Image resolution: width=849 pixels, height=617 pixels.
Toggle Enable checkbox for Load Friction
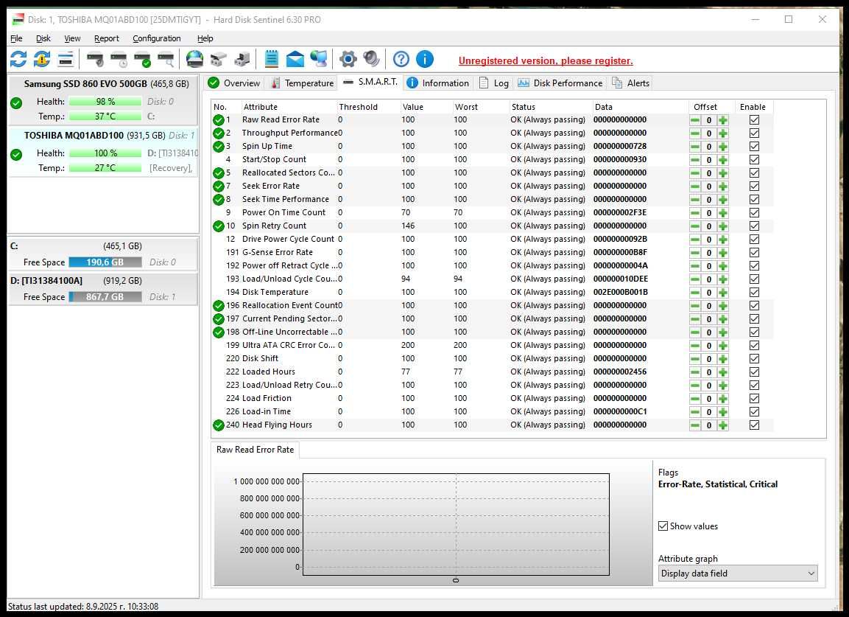tap(754, 399)
